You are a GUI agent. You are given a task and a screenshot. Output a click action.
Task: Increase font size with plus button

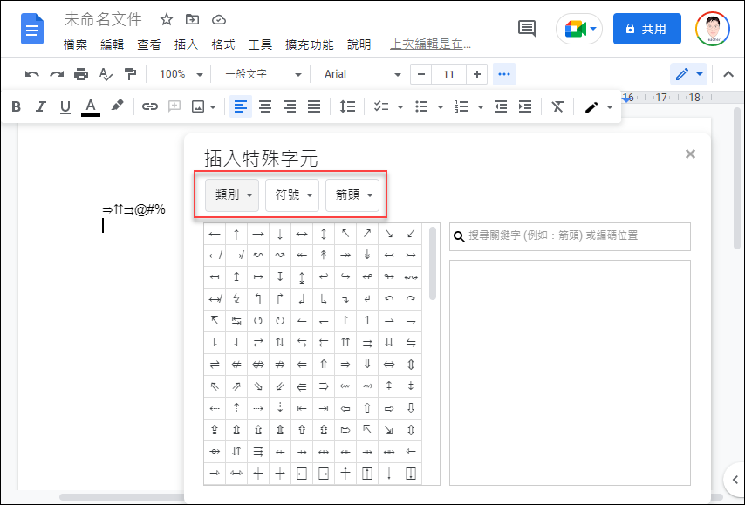[x=477, y=75]
